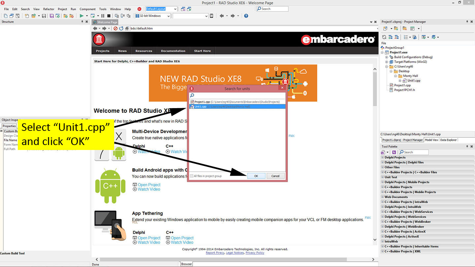The width and height of the screenshot is (475, 267).
Task: Open the Default Layout dropdown
Action: pos(174,9)
